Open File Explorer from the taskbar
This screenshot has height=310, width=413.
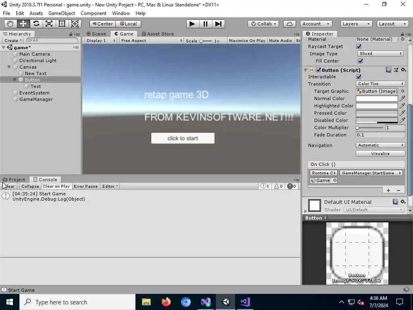point(146,302)
